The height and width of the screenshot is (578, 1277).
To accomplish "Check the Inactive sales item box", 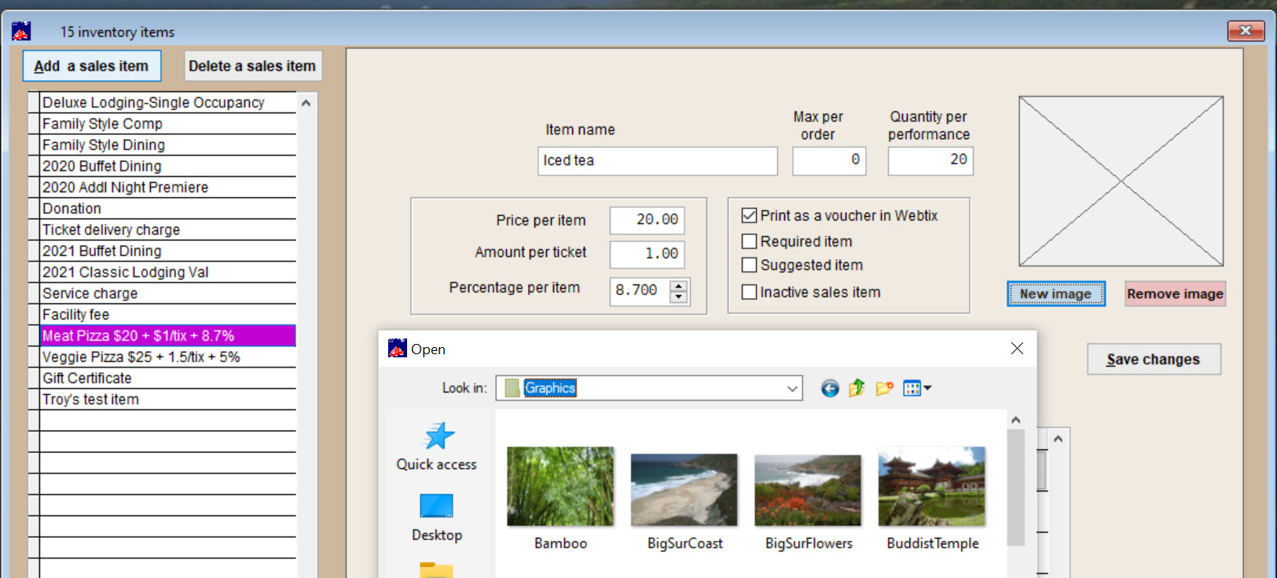I will click(750, 291).
